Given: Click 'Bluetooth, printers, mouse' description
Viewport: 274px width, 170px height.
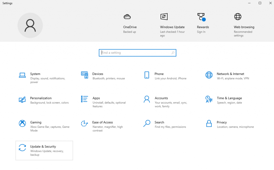Looking at the screenshot, I should pos(109,78).
